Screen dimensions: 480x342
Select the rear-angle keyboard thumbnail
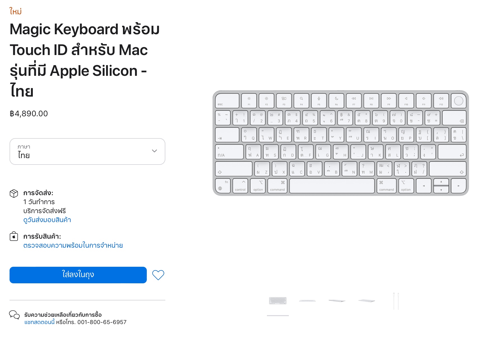pos(337,301)
